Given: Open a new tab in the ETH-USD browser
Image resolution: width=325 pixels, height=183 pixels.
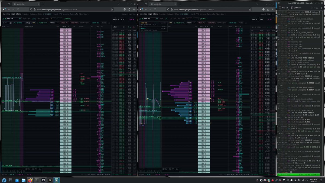Looking at the screenshot, I should [180, 4].
